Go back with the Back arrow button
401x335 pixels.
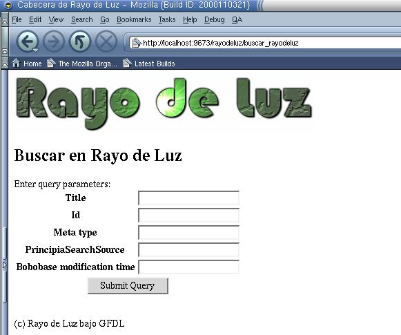tap(27, 41)
